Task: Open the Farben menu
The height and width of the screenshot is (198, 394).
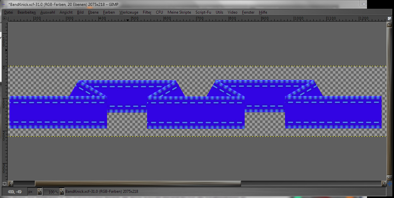Action: (109, 12)
